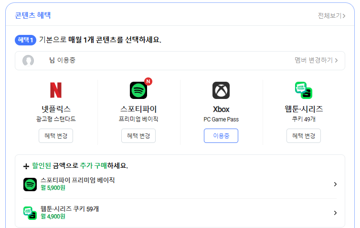The width and height of the screenshot is (360, 228).
Task: Click the 넷플릭스 title text
Action: pos(56,109)
